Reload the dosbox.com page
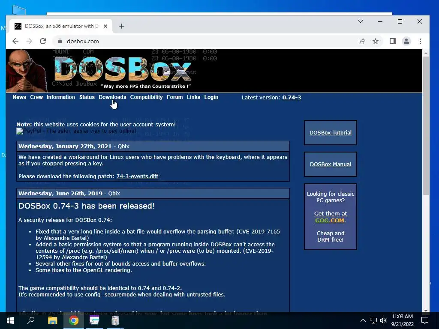 click(x=43, y=42)
